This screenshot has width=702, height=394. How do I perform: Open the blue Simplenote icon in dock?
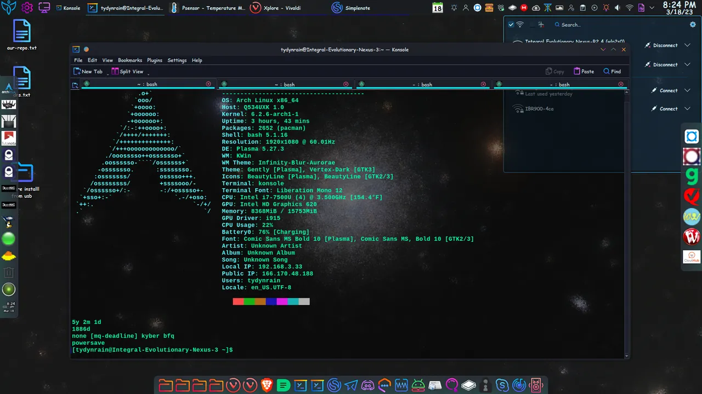coord(334,385)
